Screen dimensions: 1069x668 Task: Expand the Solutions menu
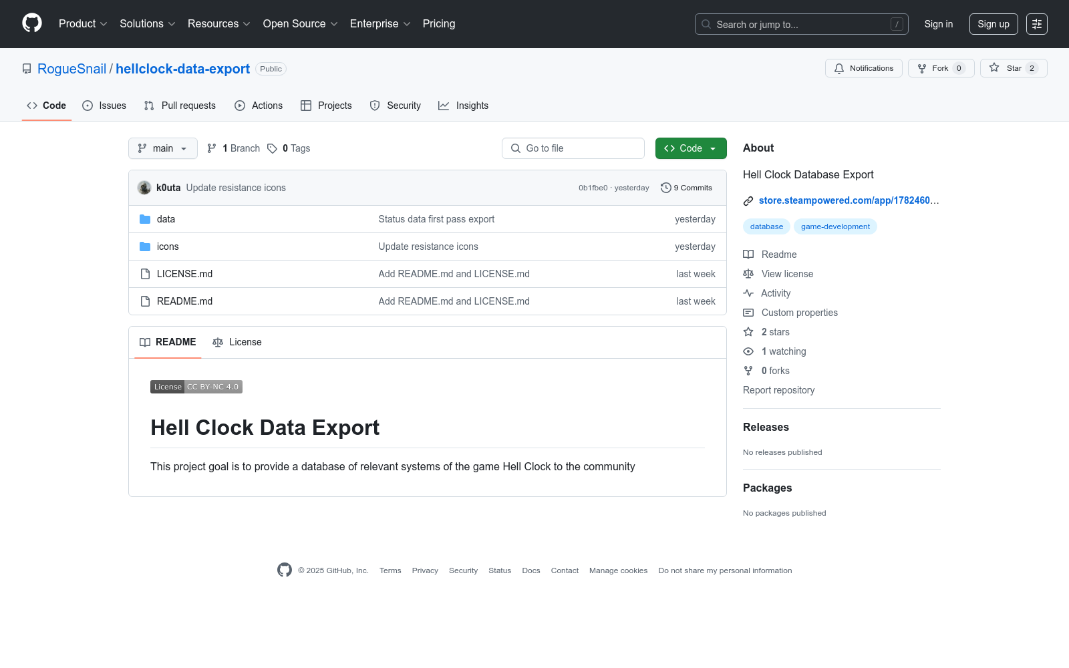pyautogui.click(x=148, y=23)
